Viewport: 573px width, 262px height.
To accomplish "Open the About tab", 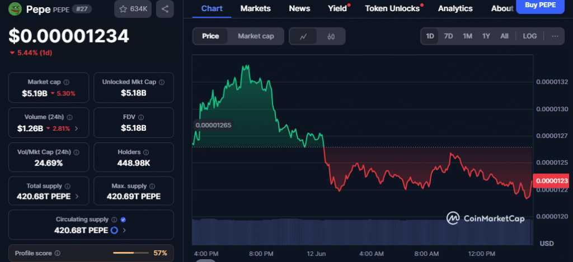I will [x=502, y=8].
